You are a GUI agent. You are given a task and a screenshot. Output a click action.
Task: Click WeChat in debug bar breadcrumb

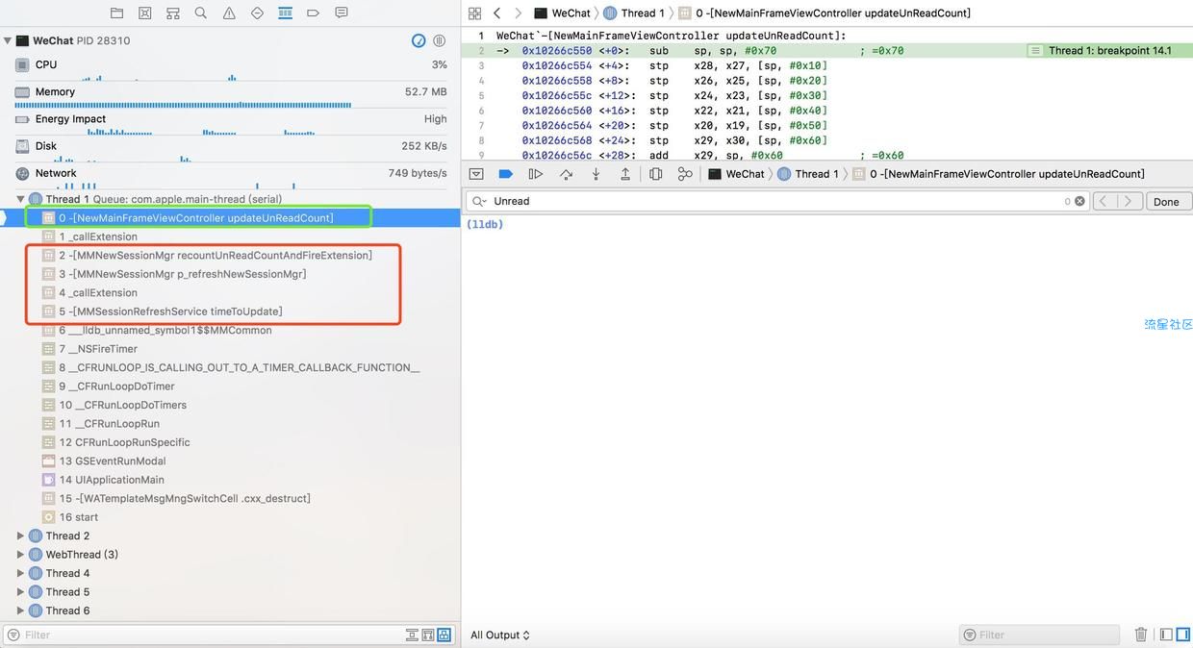(737, 174)
